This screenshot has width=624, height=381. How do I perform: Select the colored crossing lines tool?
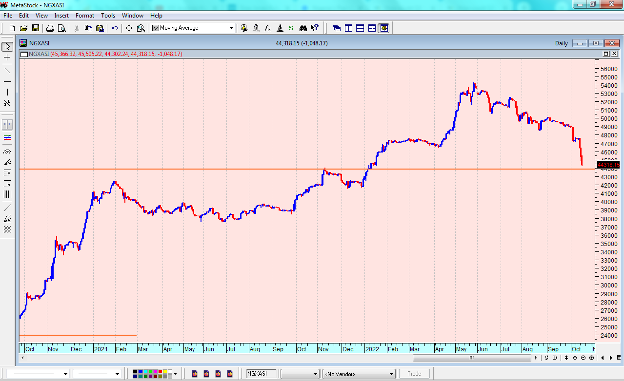coord(7,138)
